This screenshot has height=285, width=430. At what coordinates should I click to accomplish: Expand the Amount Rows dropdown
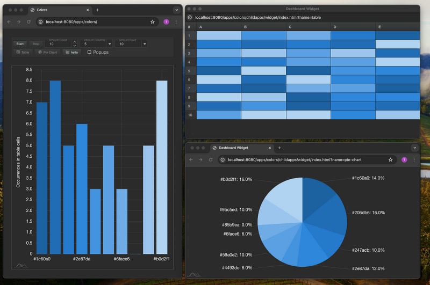click(144, 44)
